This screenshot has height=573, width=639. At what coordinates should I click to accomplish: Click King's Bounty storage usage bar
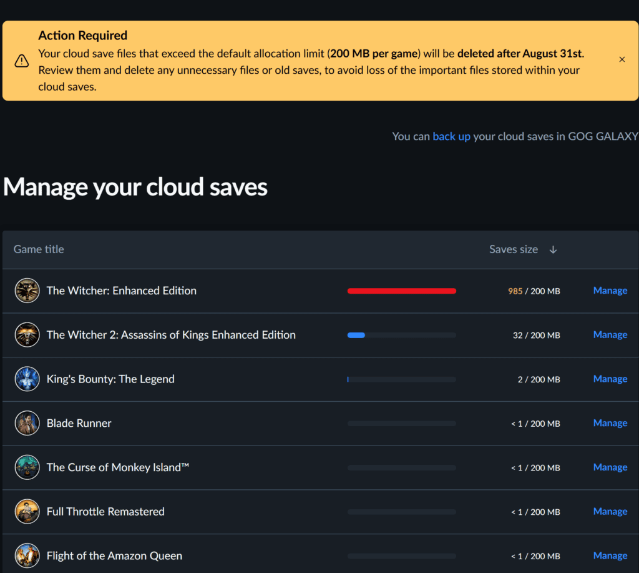tap(401, 379)
